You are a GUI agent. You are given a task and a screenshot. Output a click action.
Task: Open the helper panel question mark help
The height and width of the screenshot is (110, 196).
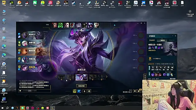point(172,36)
